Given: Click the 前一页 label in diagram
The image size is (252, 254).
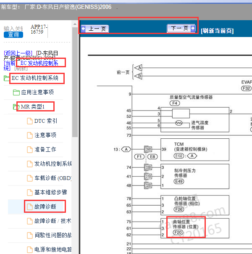Looking at the screenshot, I should [123, 72].
